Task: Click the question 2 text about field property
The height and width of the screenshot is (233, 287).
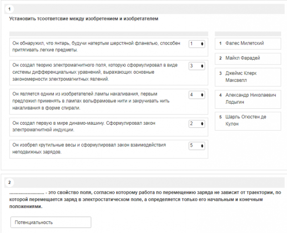Action: point(145,199)
